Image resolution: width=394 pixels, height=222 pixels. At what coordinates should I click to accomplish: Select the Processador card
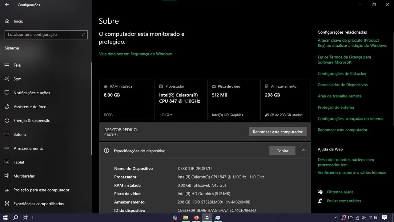pos(180,100)
